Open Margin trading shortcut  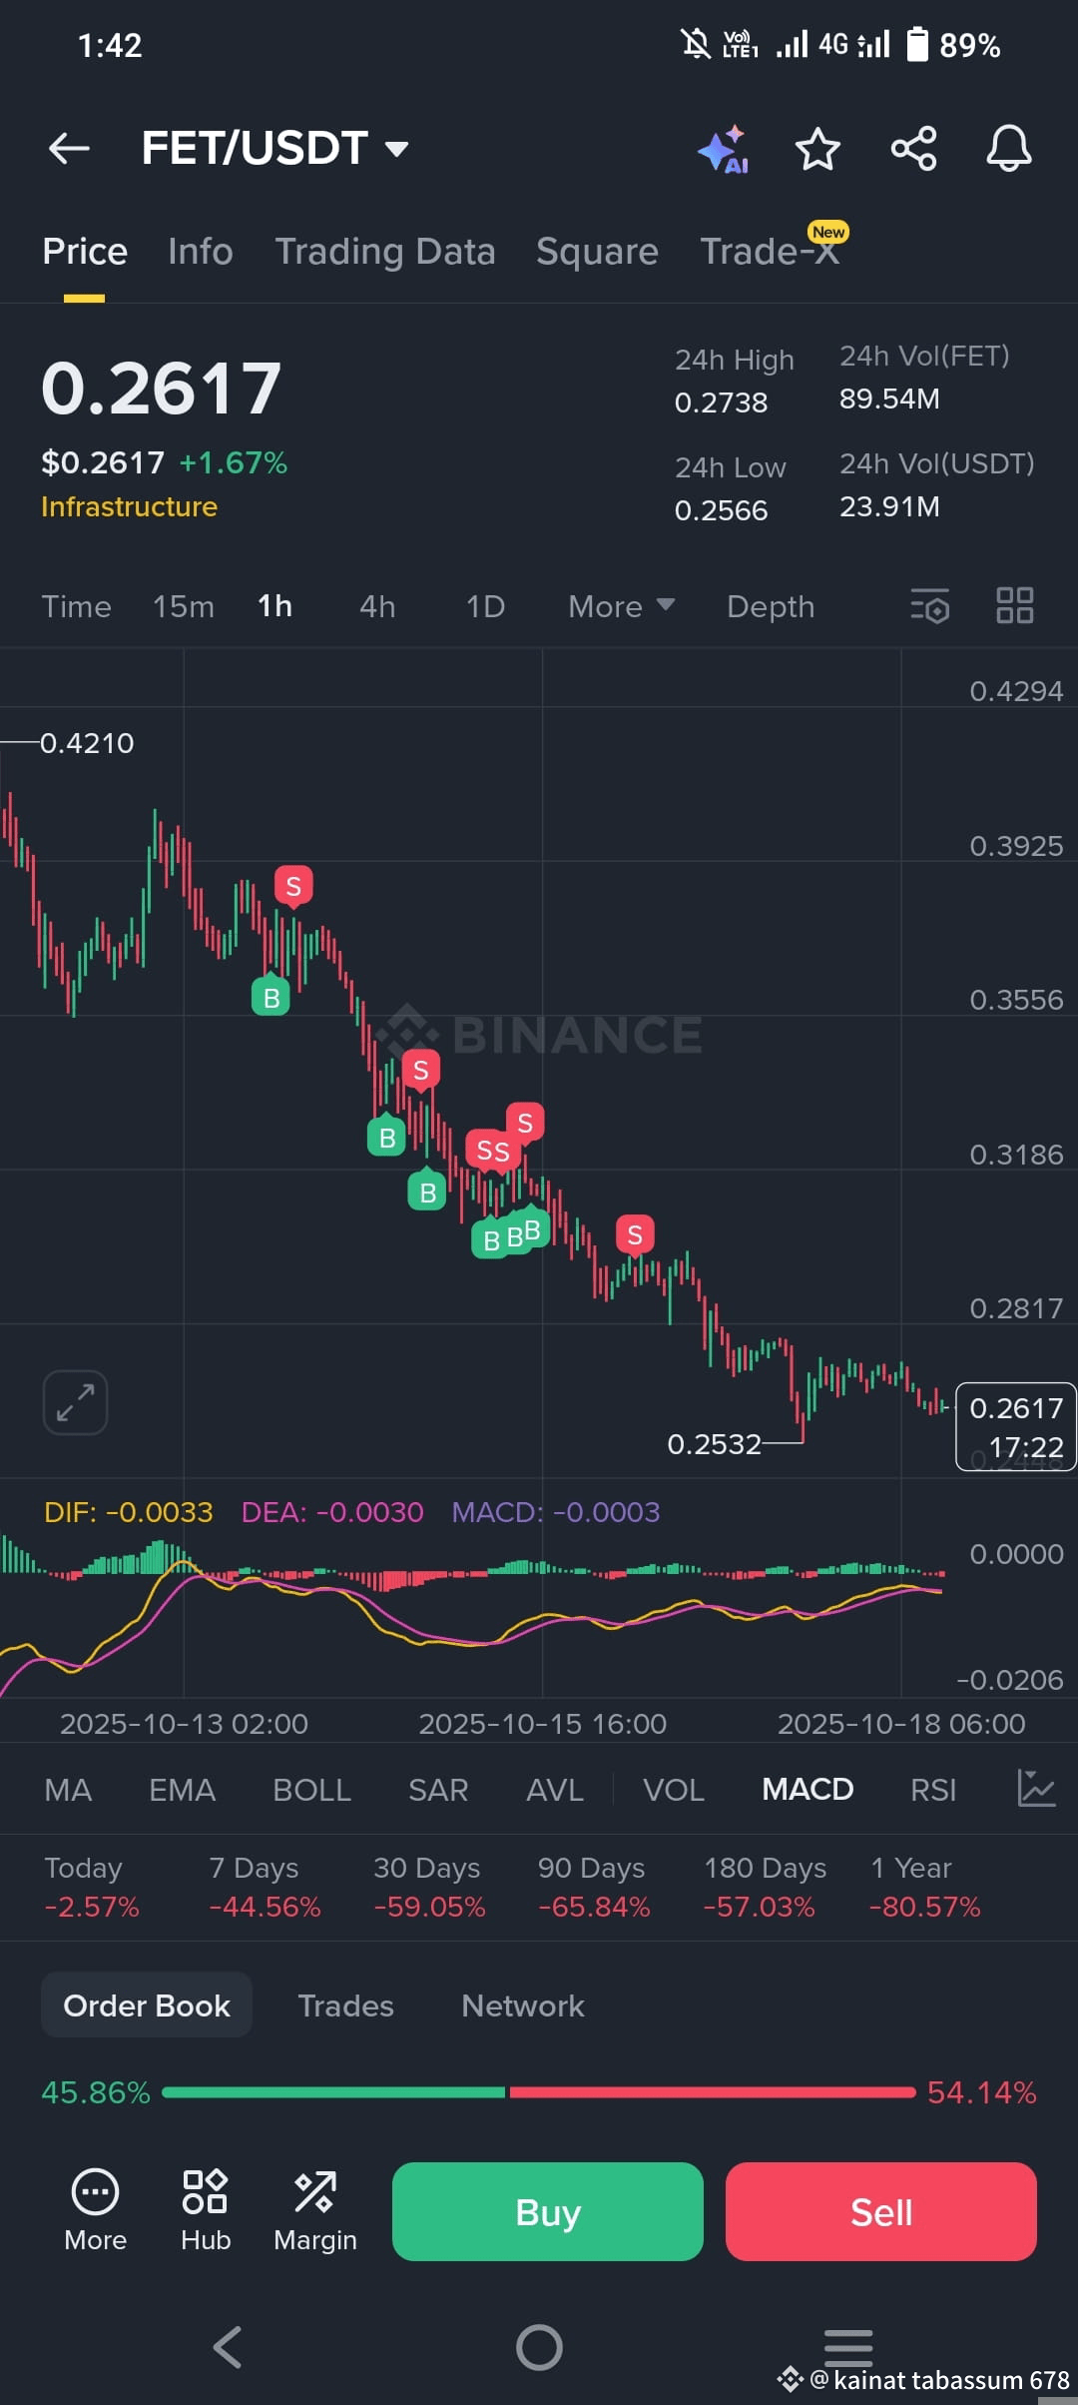click(315, 2211)
